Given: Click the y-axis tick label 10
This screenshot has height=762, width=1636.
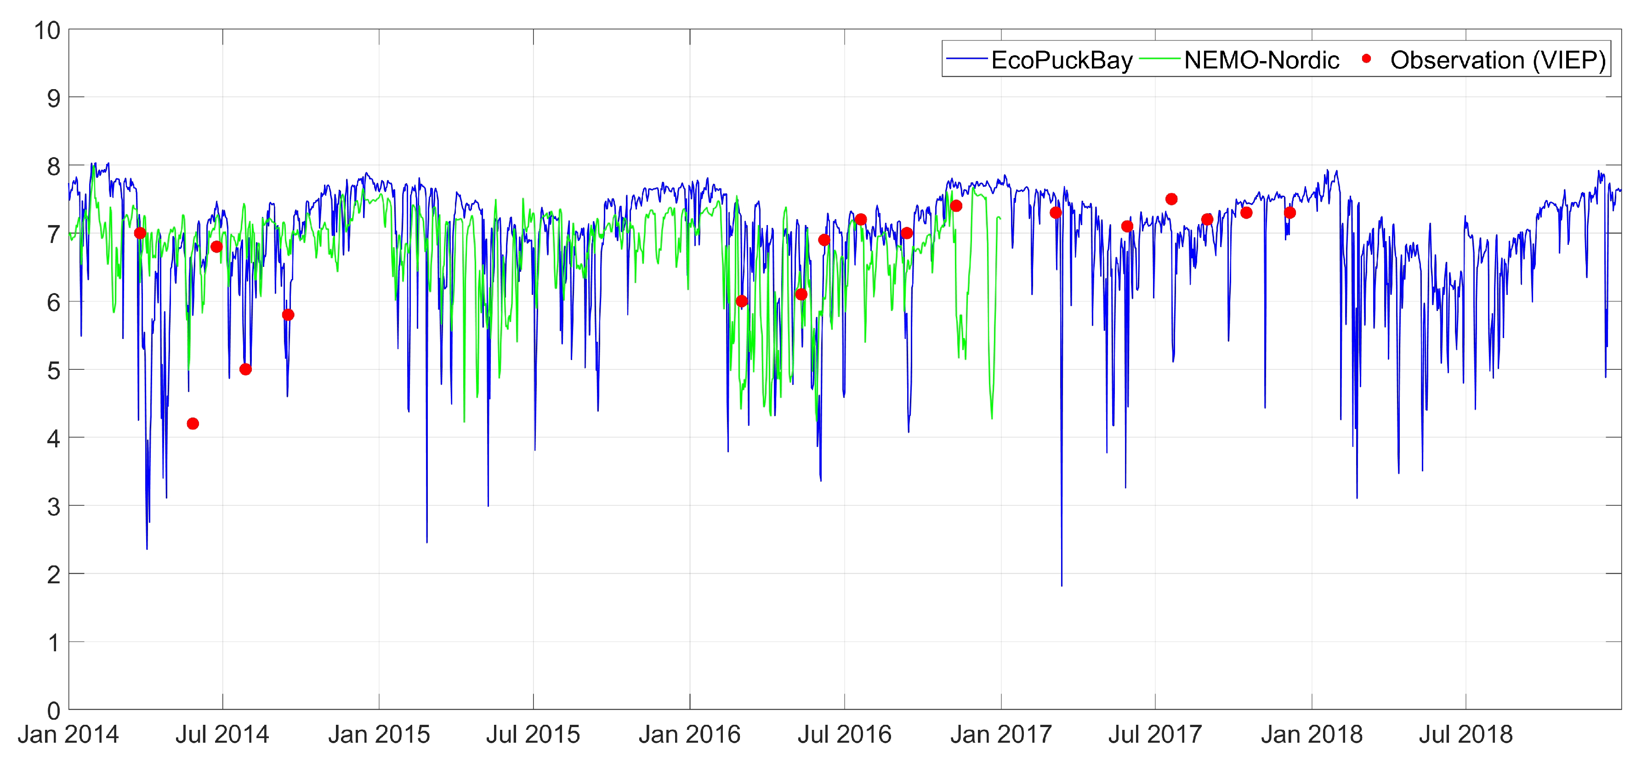Looking at the screenshot, I should [x=47, y=30].
